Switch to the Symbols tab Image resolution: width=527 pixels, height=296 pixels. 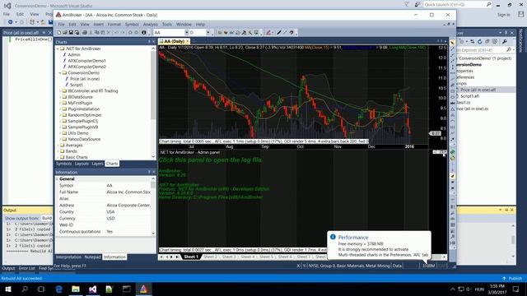click(64, 164)
